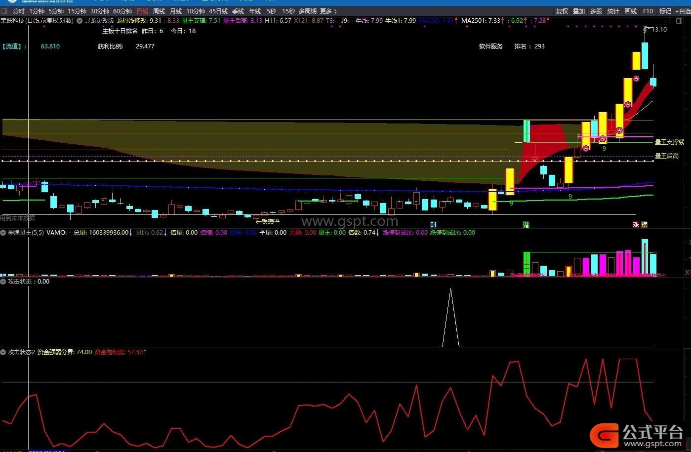Click the 排名: 293 text
691x452 pixels.
coord(529,46)
